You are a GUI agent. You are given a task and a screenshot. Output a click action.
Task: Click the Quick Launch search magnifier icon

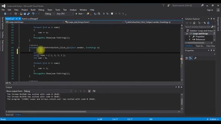(202, 6)
